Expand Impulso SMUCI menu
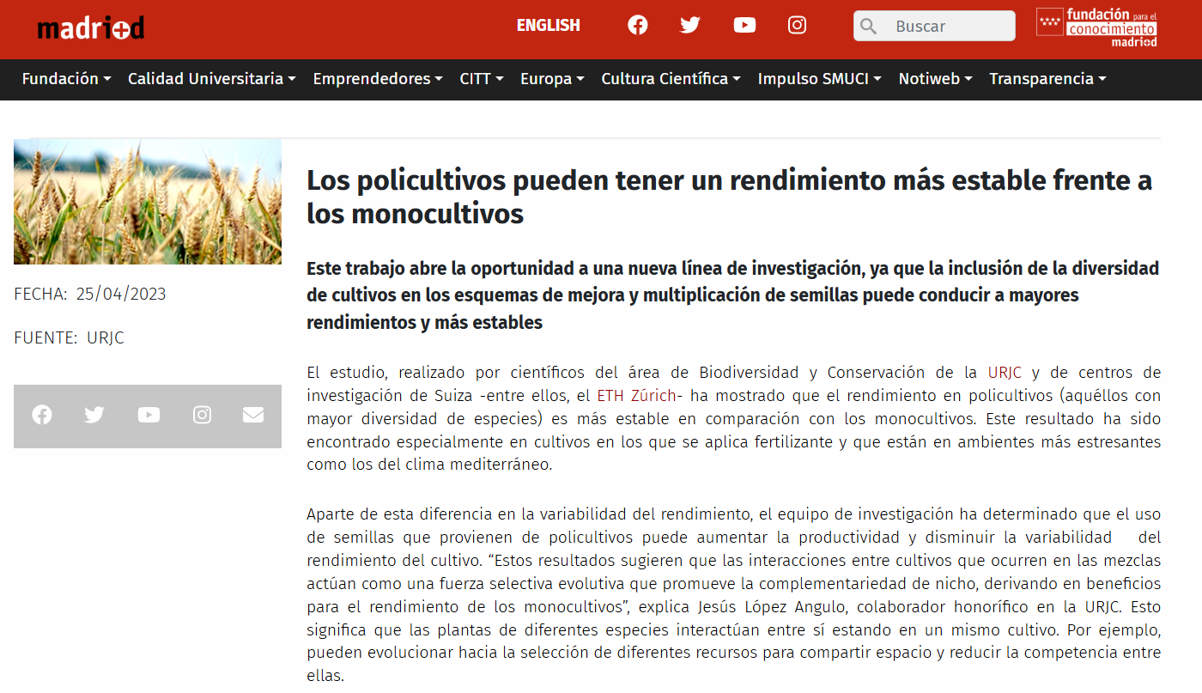The width and height of the screenshot is (1202, 693). pos(820,79)
